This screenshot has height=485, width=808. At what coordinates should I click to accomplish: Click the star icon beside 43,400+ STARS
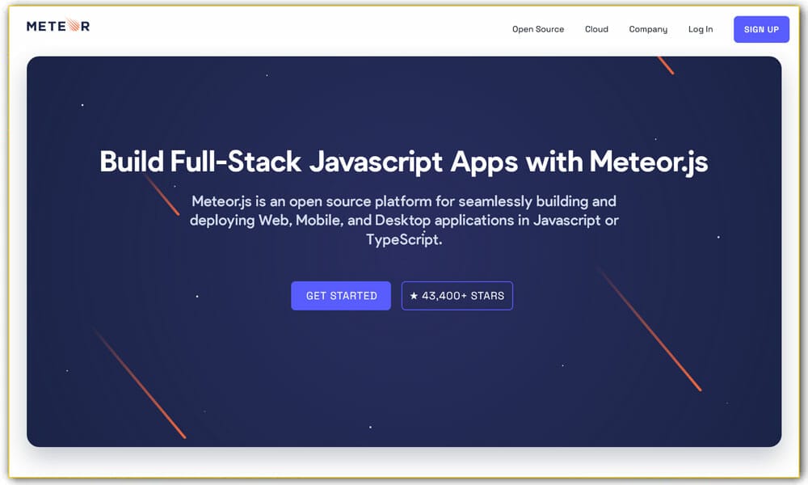(414, 296)
